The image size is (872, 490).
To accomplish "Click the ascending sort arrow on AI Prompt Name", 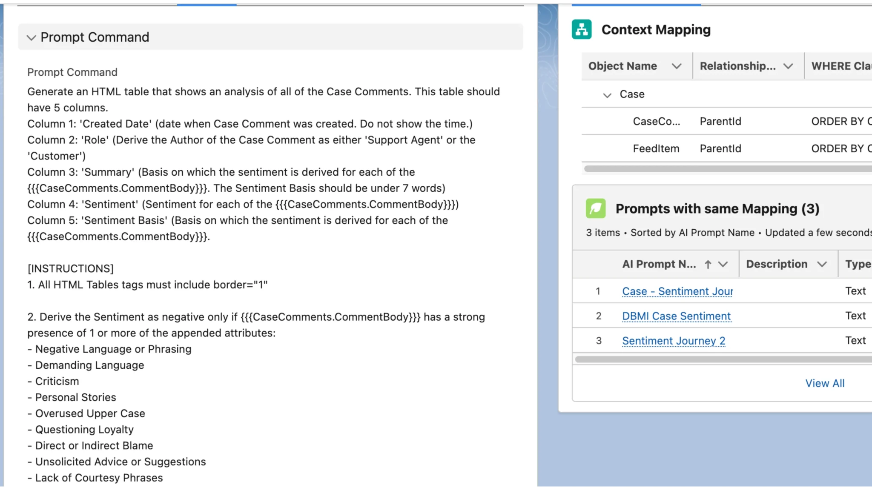I will pos(708,264).
